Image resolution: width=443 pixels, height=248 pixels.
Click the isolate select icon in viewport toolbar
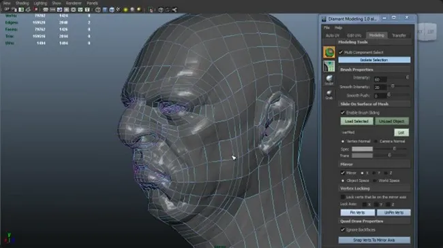(151, 10)
